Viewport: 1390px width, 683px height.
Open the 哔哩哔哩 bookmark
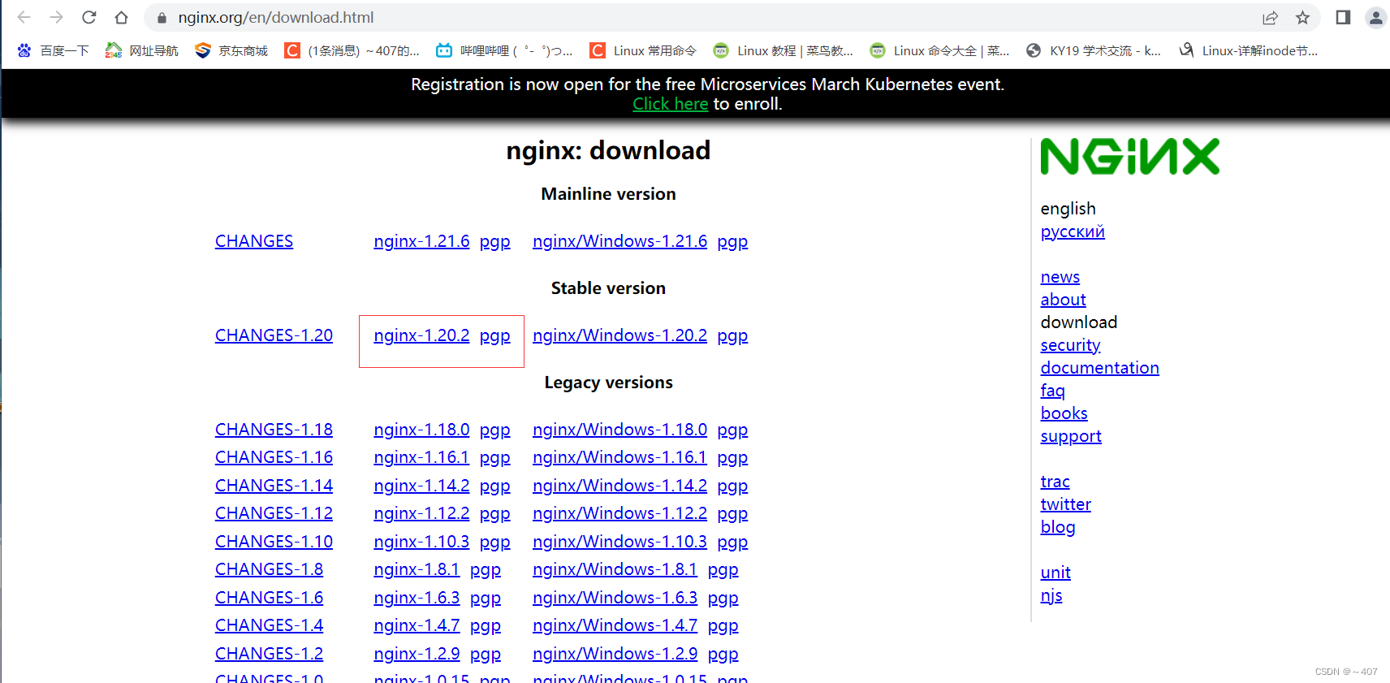point(504,50)
